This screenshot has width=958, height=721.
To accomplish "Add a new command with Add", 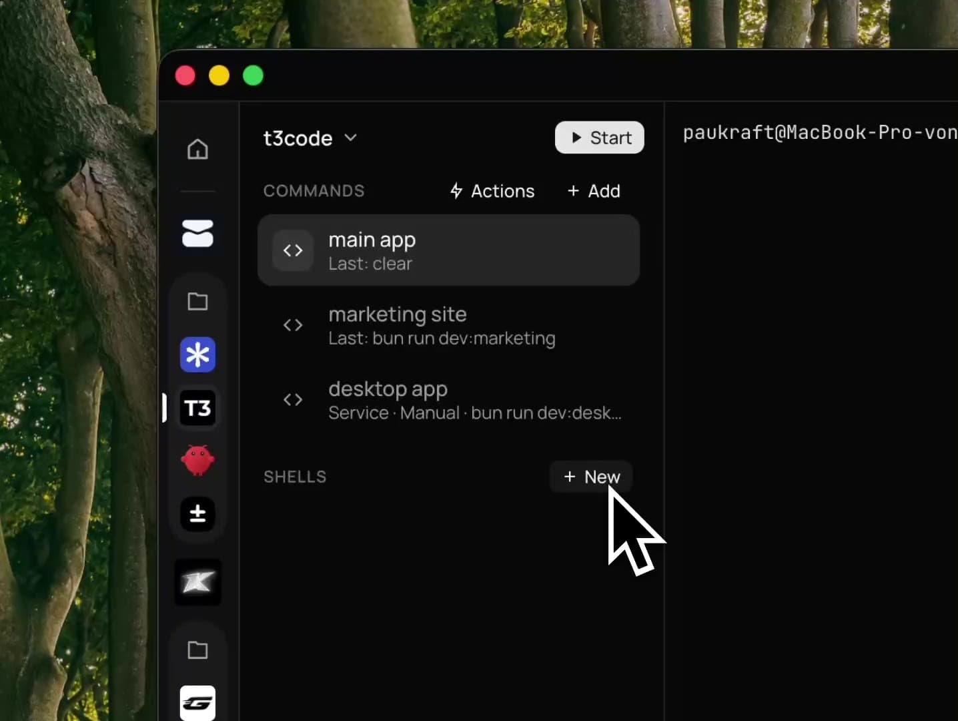I will click(594, 191).
